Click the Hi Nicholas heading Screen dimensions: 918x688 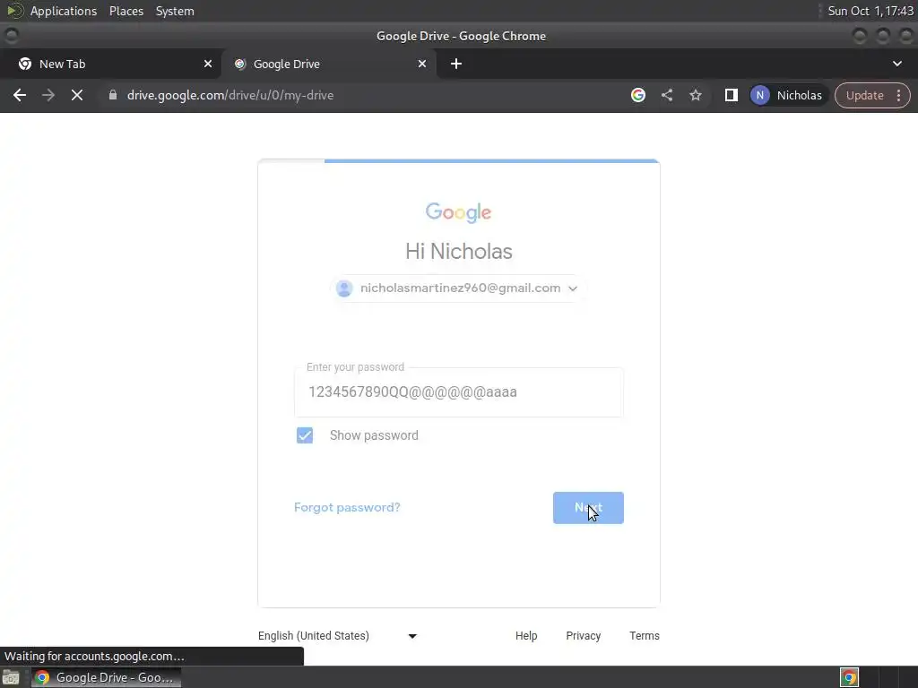459,252
